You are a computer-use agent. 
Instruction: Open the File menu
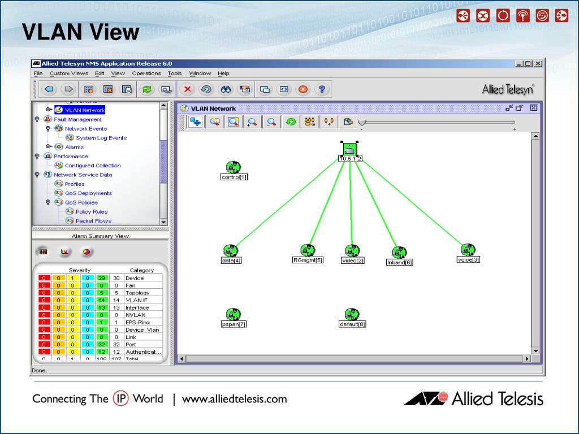click(38, 73)
